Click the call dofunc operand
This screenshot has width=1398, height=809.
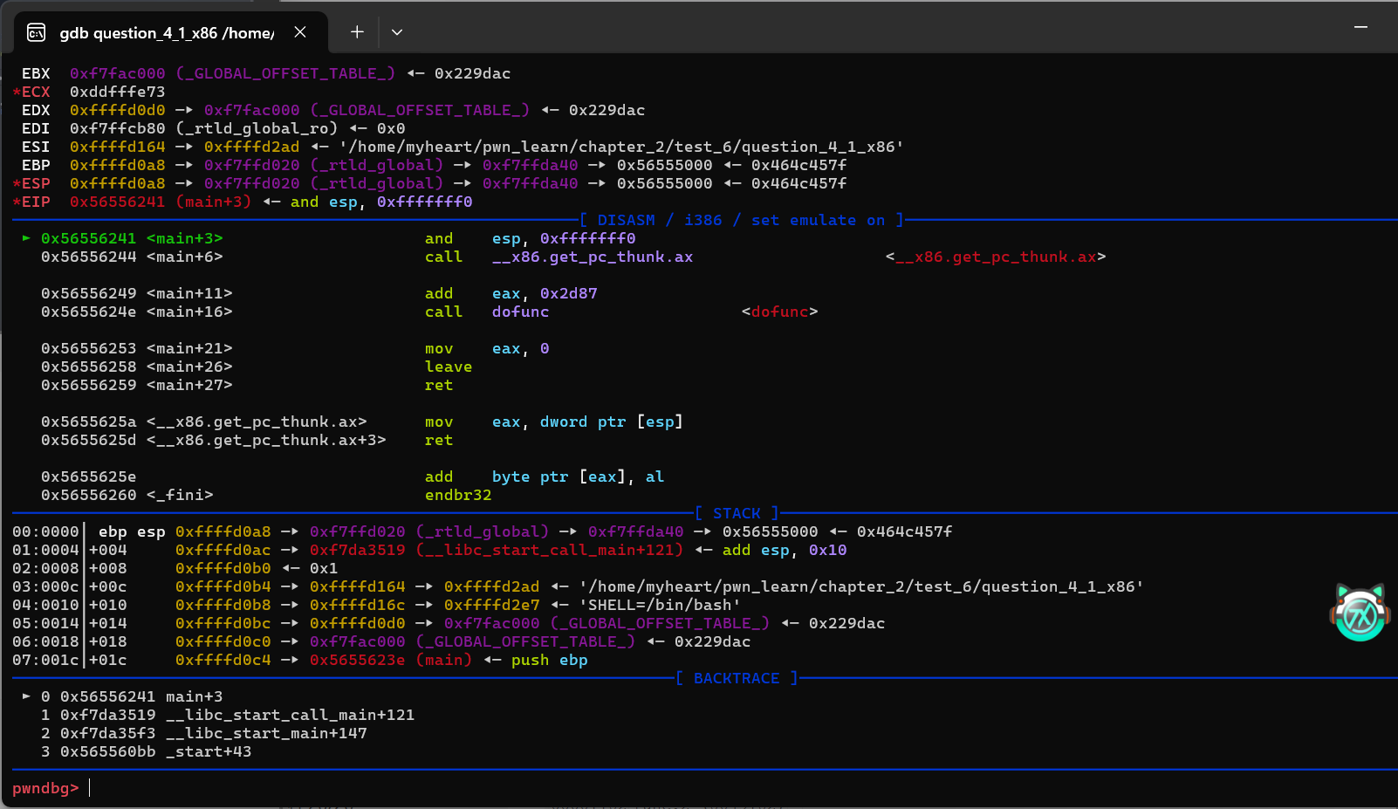click(x=520, y=312)
